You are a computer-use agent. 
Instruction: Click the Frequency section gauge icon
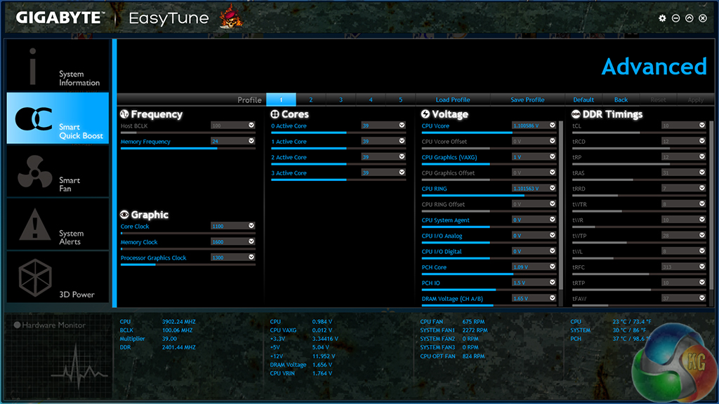124,114
